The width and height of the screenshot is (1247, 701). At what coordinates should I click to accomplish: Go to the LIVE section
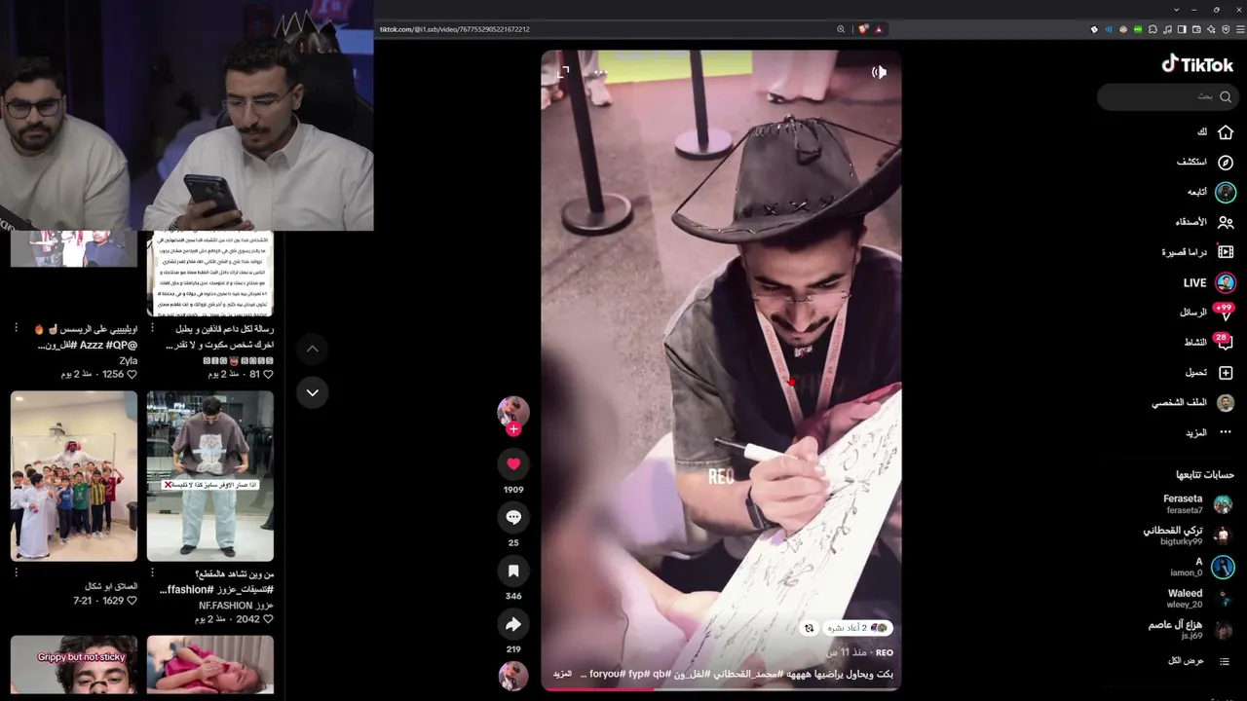click(x=1209, y=282)
